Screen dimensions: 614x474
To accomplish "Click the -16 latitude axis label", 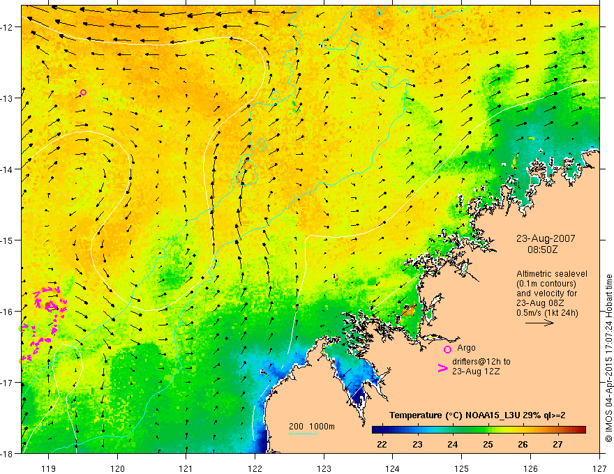I will pos(8,312).
